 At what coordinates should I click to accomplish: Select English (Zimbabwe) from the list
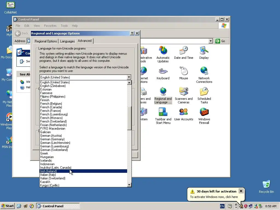(83, 86)
